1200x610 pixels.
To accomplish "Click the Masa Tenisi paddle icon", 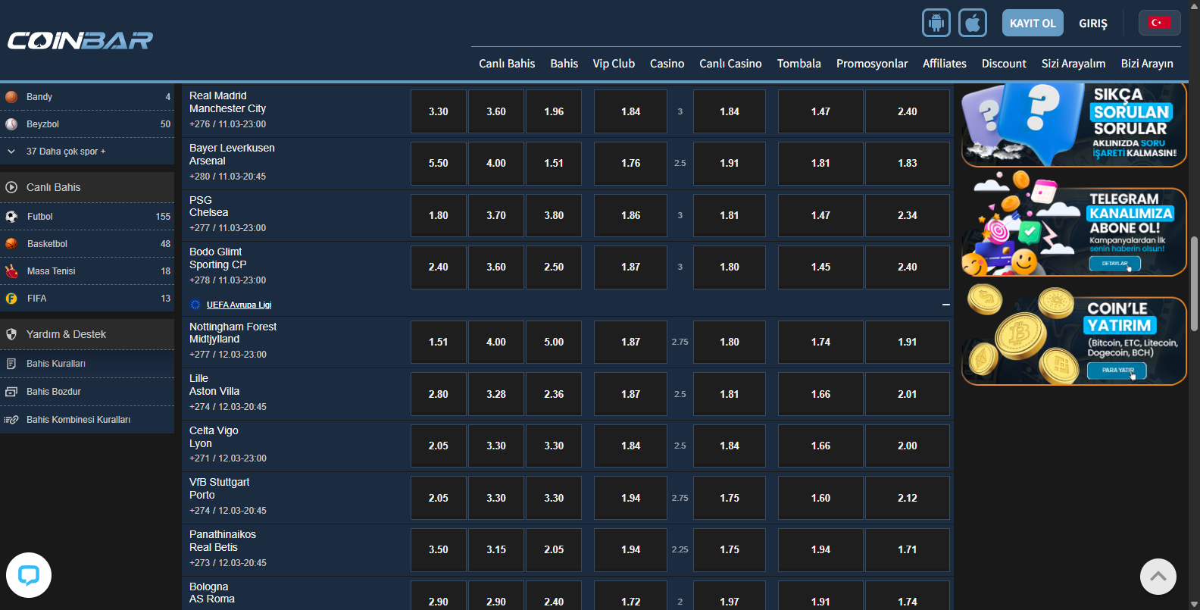I will click(x=11, y=271).
